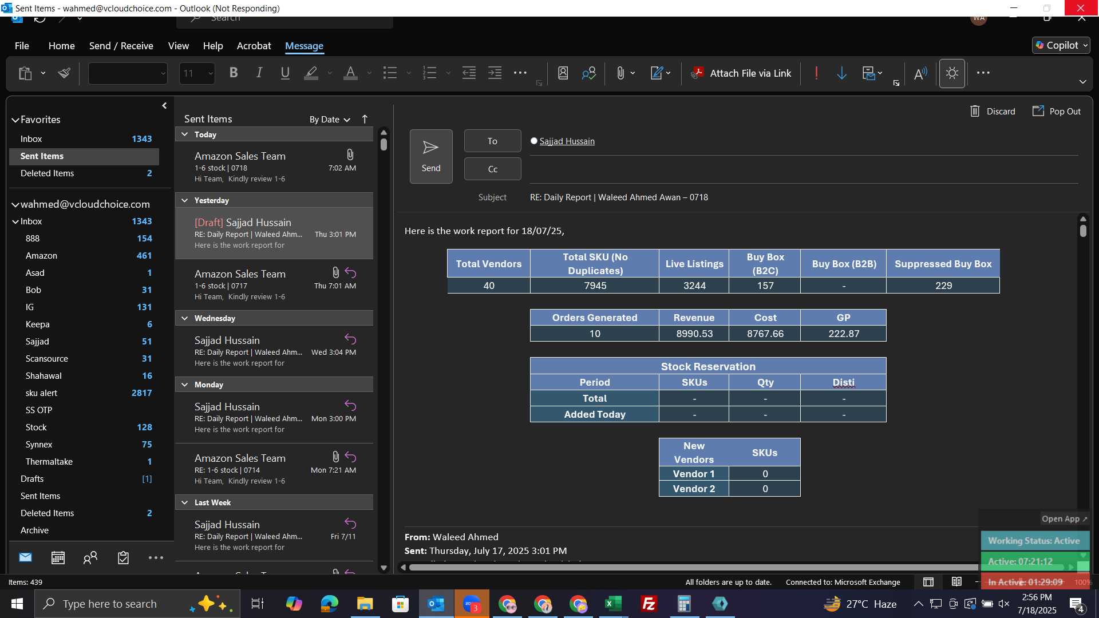Switch to Reading view status icon
Image resolution: width=1099 pixels, height=618 pixels.
pyautogui.click(x=956, y=582)
